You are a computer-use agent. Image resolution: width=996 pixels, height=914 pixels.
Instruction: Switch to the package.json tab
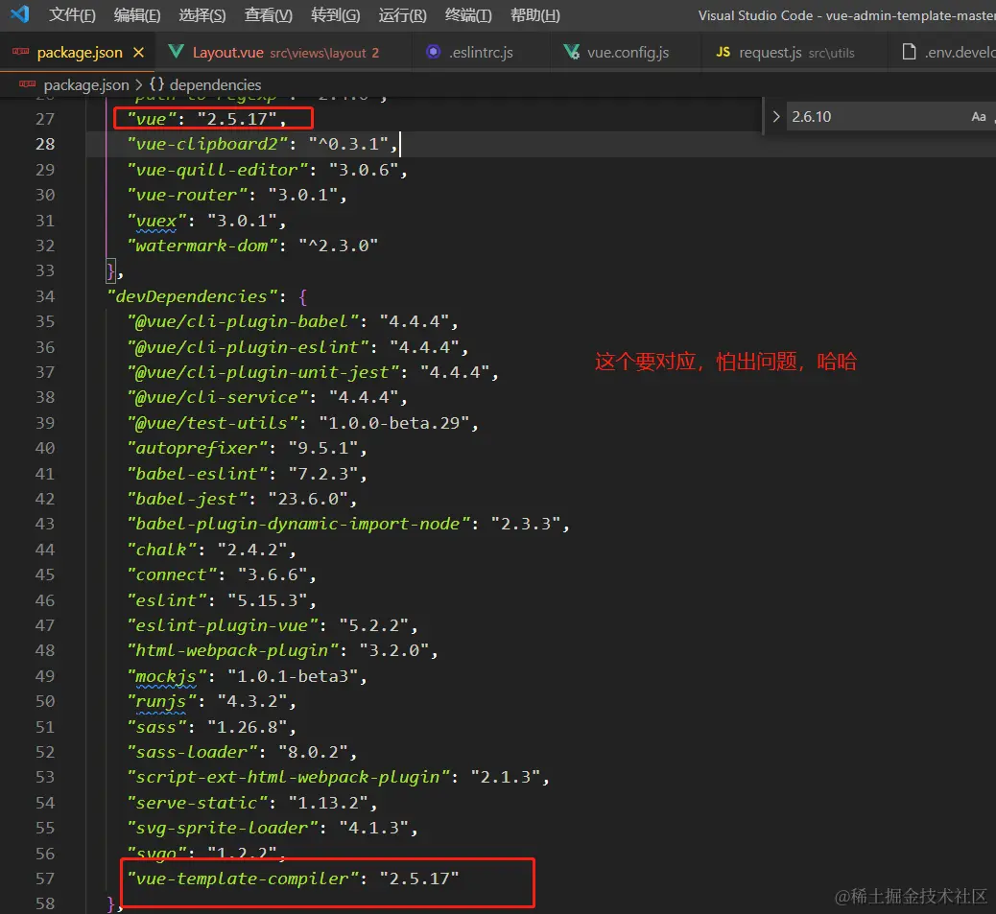(80, 53)
